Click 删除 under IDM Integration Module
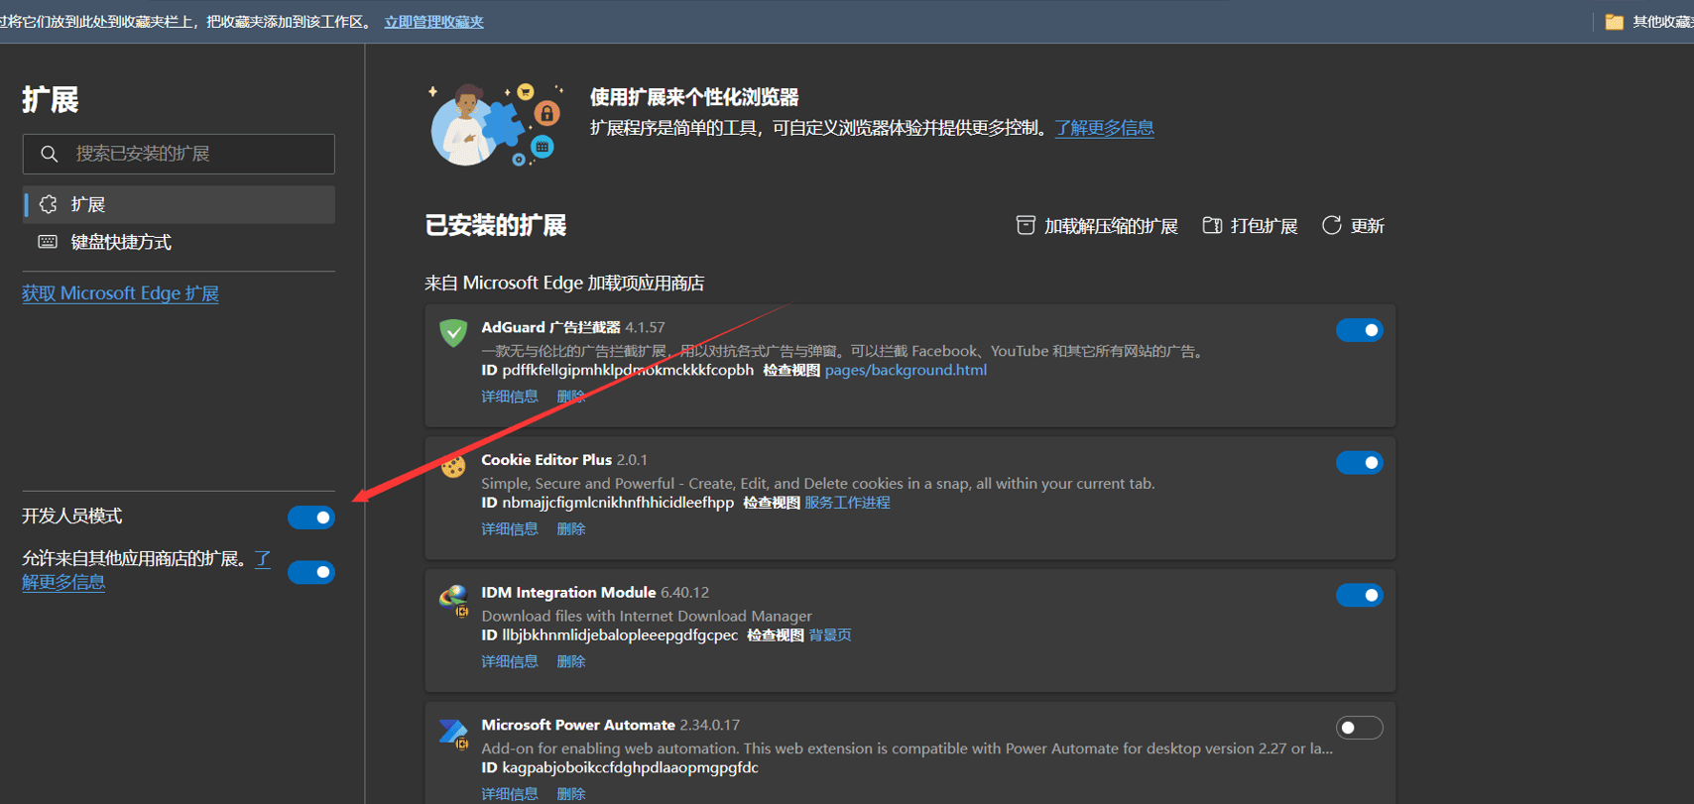This screenshot has width=1694, height=804. click(x=570, y=661)
